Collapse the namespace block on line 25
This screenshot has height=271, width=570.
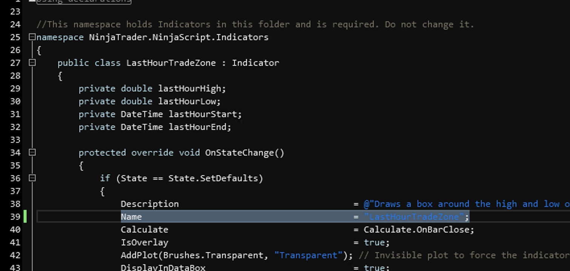click(32, 37)
